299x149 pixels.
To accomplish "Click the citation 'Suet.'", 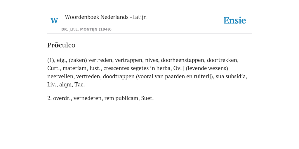I will [x=147, y=98].
